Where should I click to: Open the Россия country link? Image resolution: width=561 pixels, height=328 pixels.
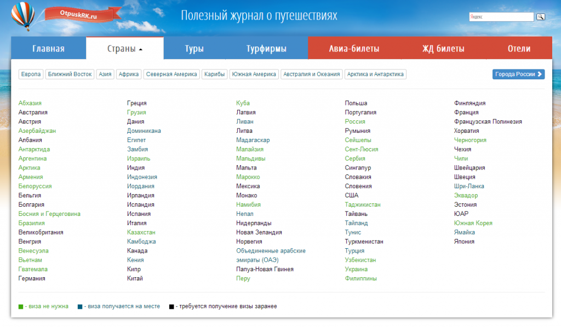pos(355,122)
